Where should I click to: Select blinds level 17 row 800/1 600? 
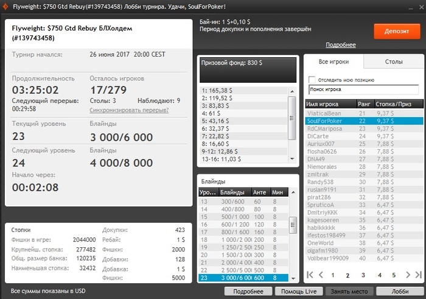(x=243, y=232)
